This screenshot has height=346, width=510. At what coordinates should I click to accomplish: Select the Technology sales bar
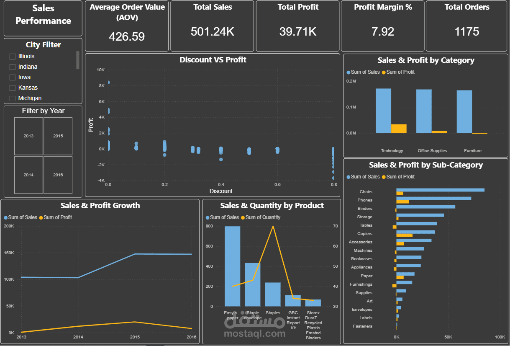(x=383, y=111)
